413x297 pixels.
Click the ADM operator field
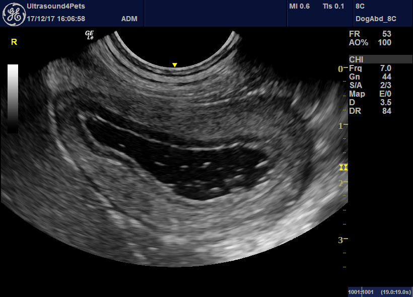click(129, 19)
